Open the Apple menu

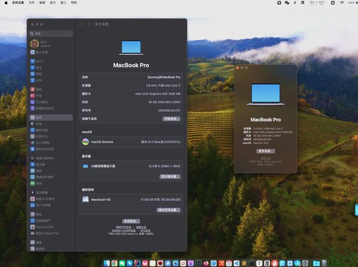(x=6, y=3)
